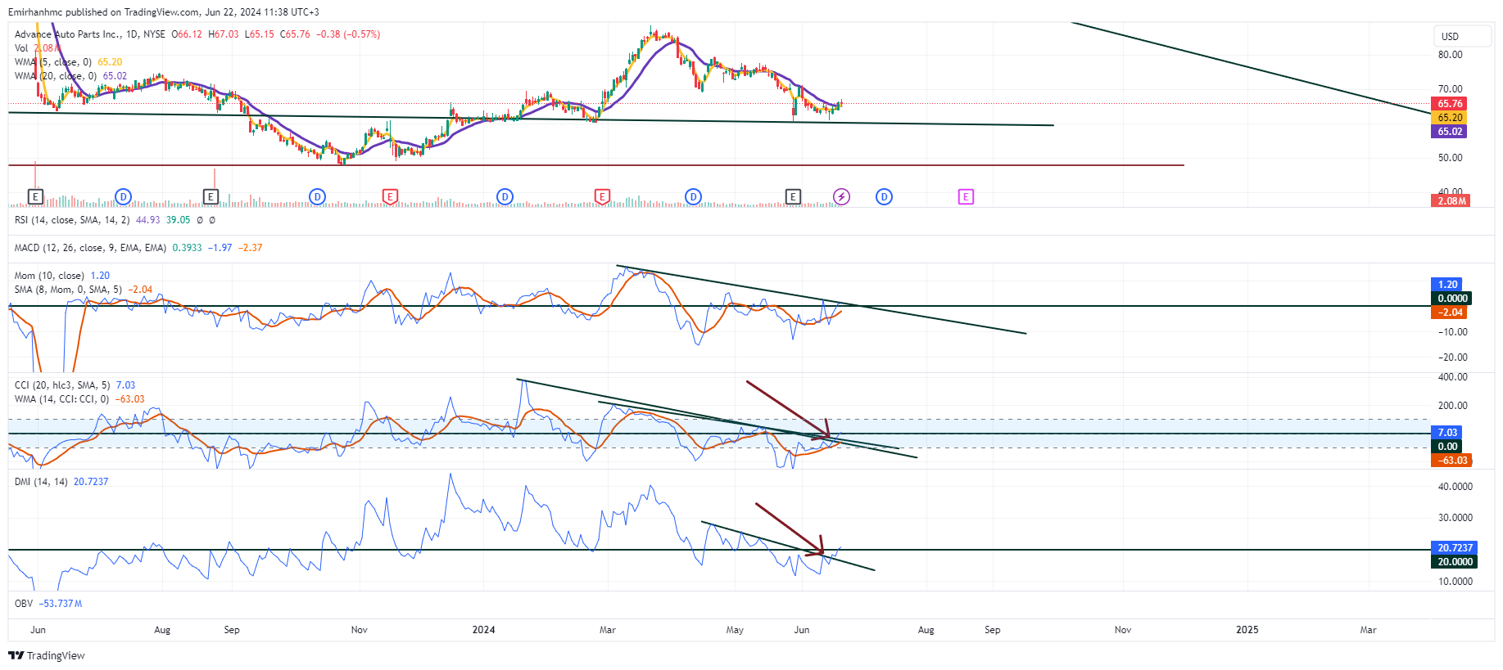Click the black earnings marker in late August 2023
The width and height of the screenshot is (1503, 670).
point(211,196)
